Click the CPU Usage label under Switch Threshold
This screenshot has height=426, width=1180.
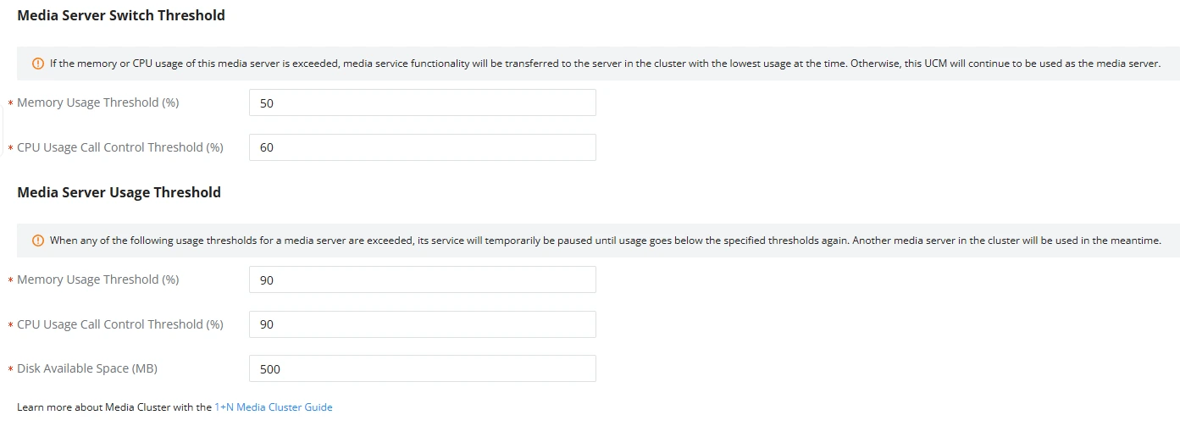pos(120,147)
